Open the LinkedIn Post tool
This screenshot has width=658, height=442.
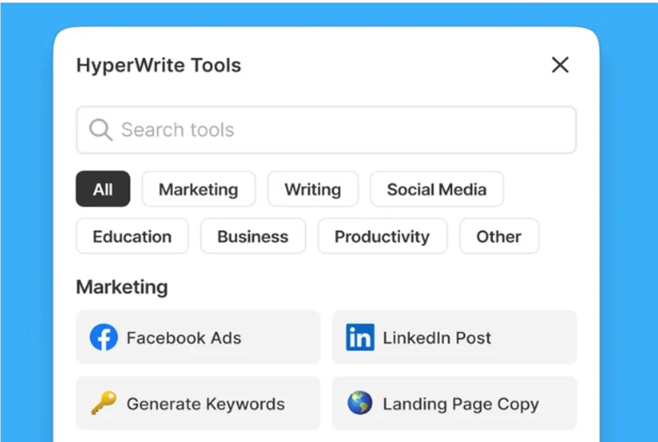(454, 337)
